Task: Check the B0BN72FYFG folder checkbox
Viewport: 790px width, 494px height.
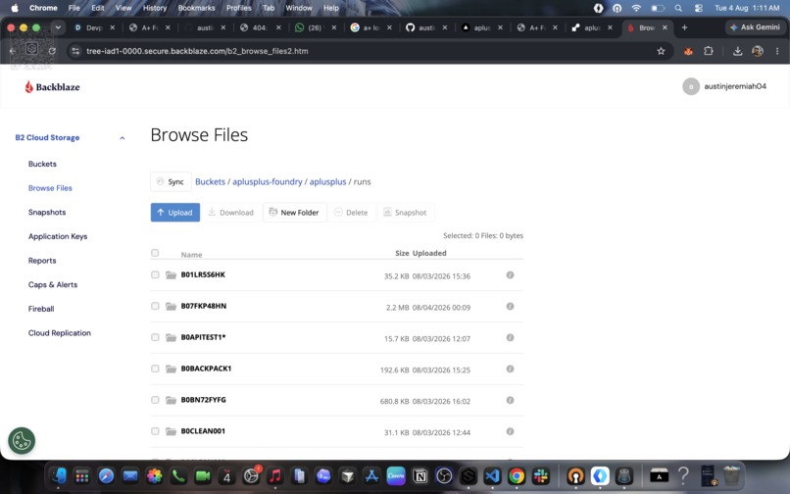Action: pyautogui.click(x=155, y=400)
